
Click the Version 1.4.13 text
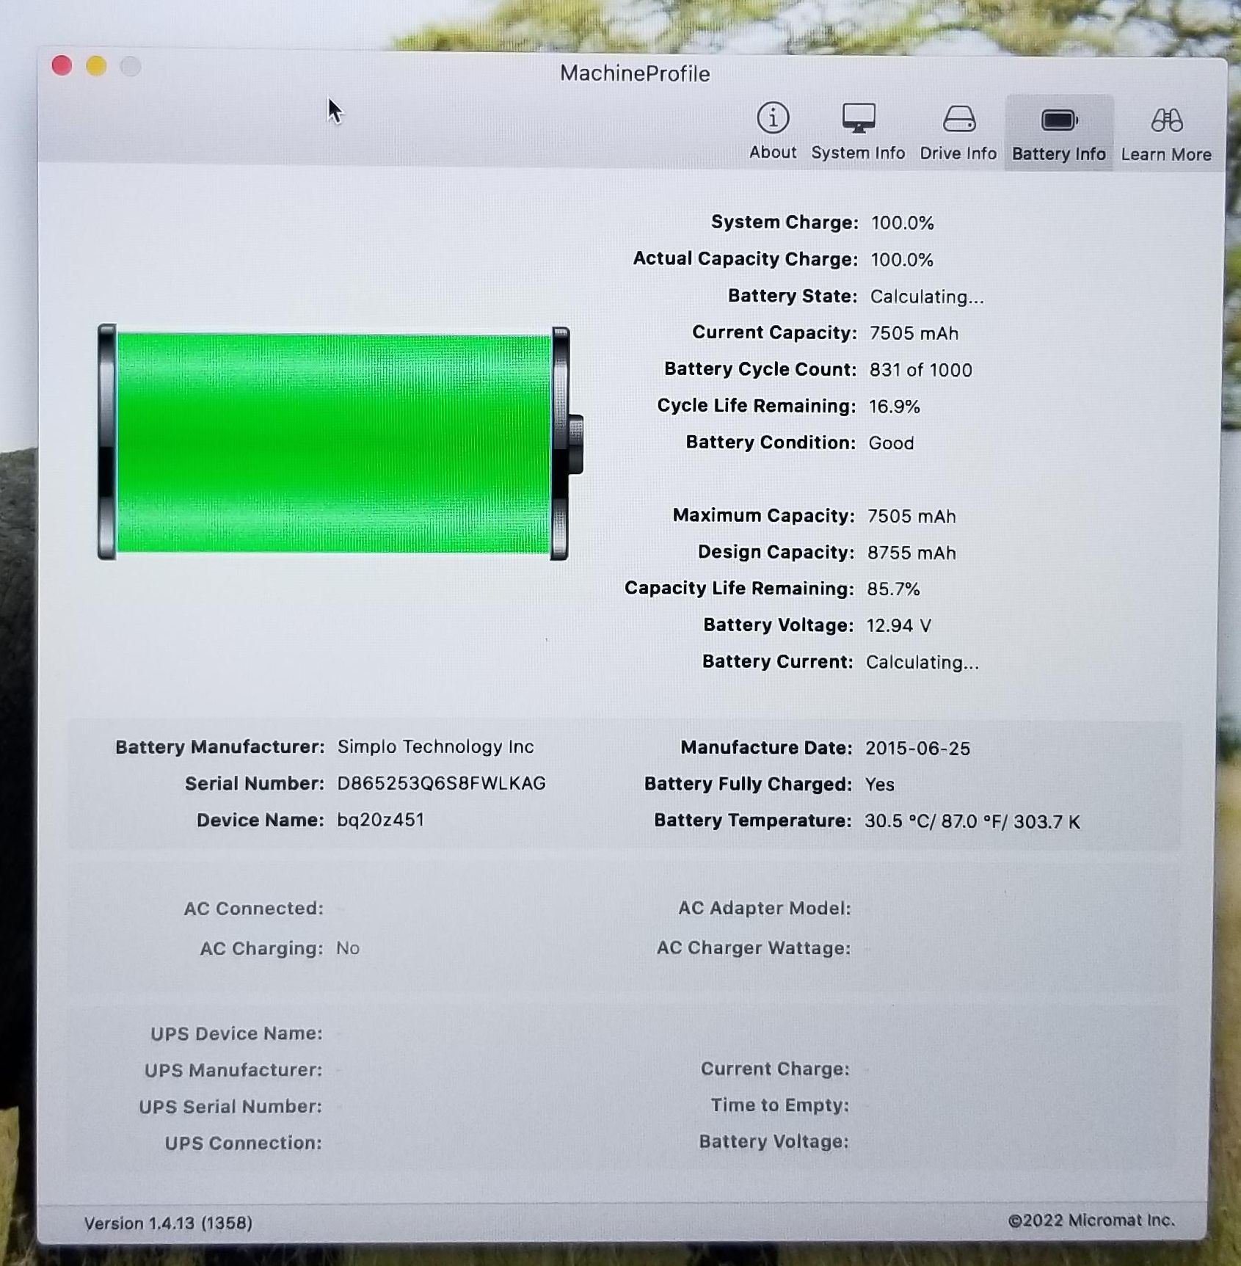coord(168,1223)
